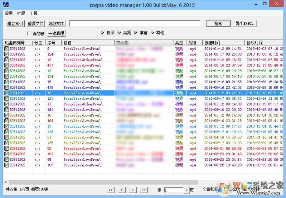
Task: Sort by 路径 column header
Action: coord(88,43)
